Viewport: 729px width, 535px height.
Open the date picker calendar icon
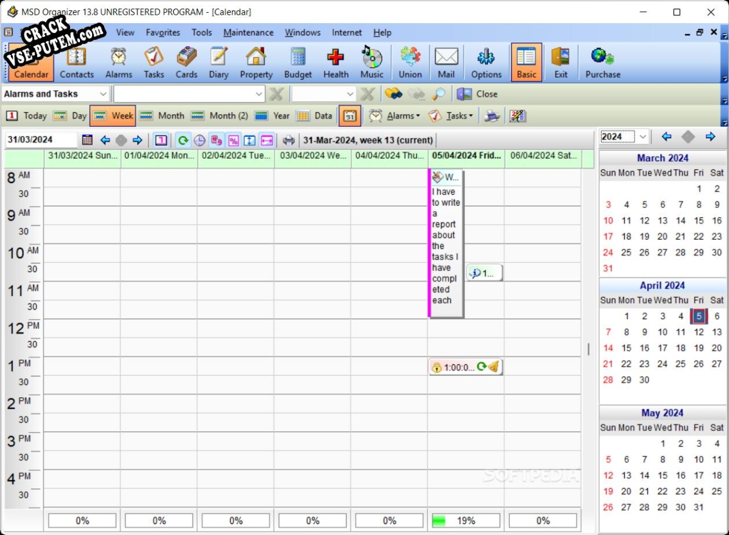click(87, 140)
